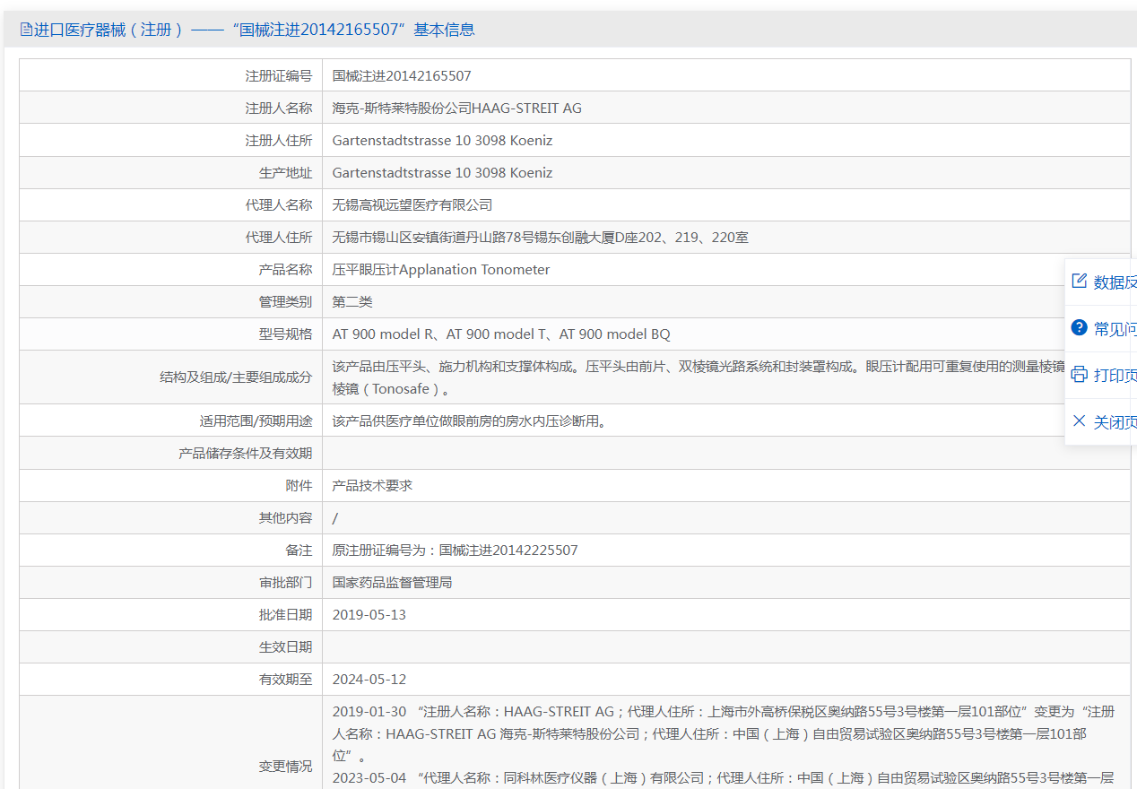
Task: Click the 适用范围/预期用途 label
Action: tap(256, 421)
